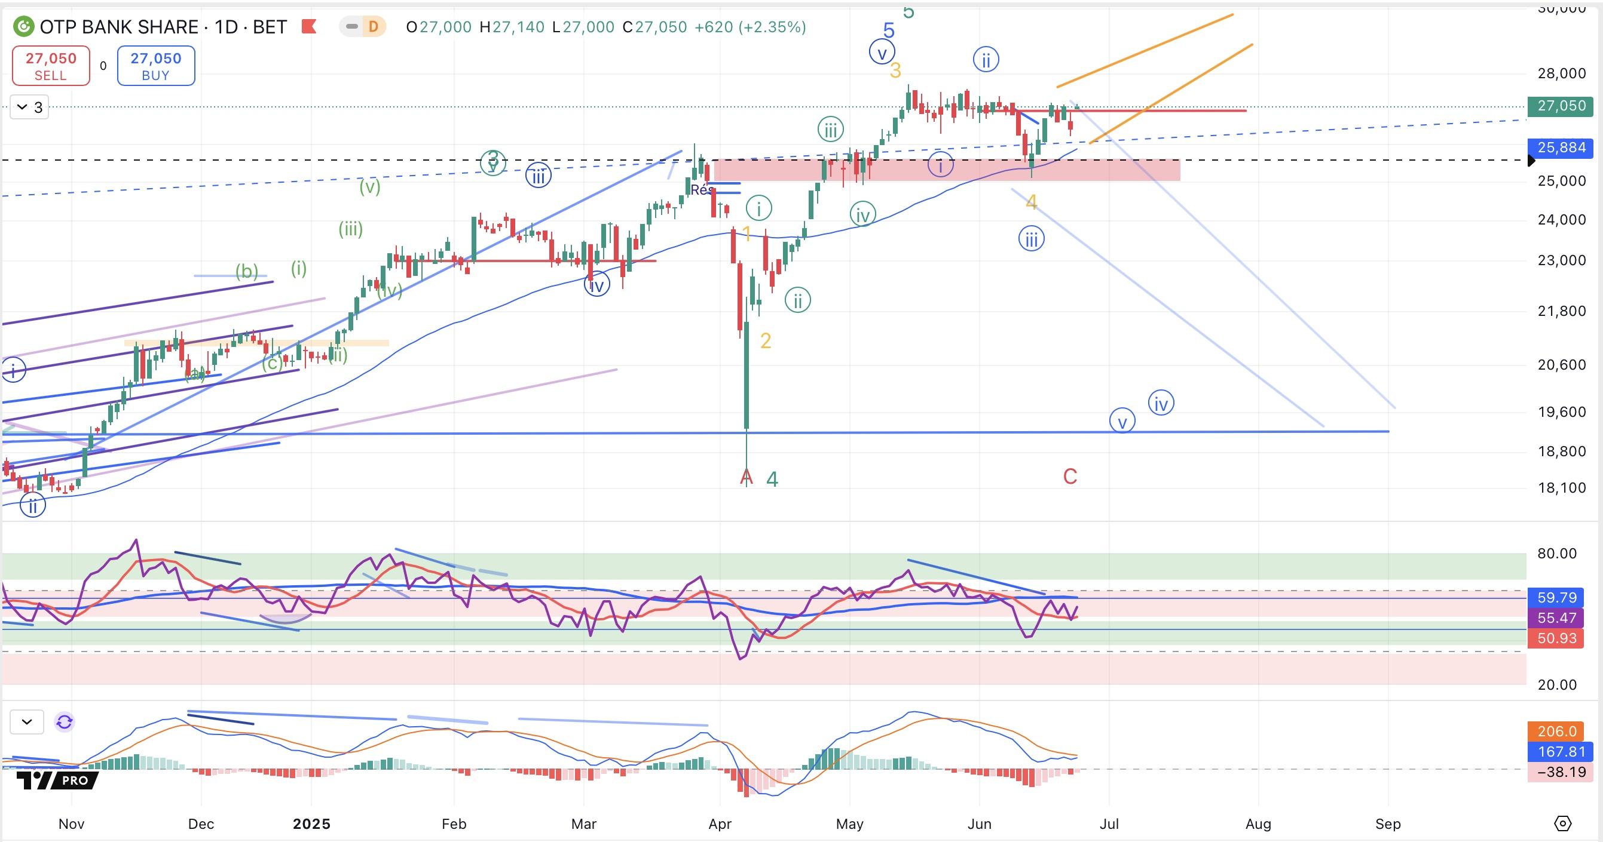Image resolution: width=1603 pixels, height=842 pixels.
Task: Click the 80.00 RSI scale label
Action: click(1557, 554)
